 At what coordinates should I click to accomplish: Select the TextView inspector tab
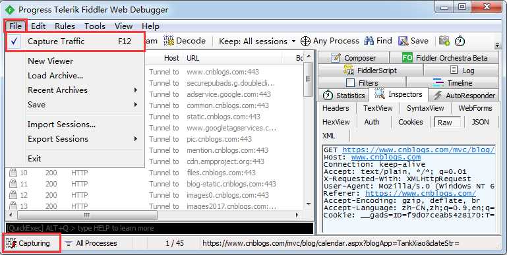pos(378,108)
